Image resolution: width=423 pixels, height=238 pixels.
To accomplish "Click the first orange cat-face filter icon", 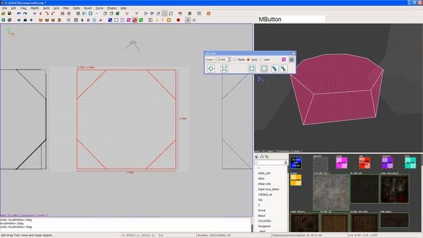I will [x=41, y=20].
